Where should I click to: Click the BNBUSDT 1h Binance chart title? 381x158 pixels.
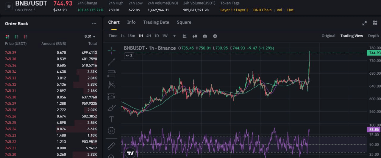point(150,48)
